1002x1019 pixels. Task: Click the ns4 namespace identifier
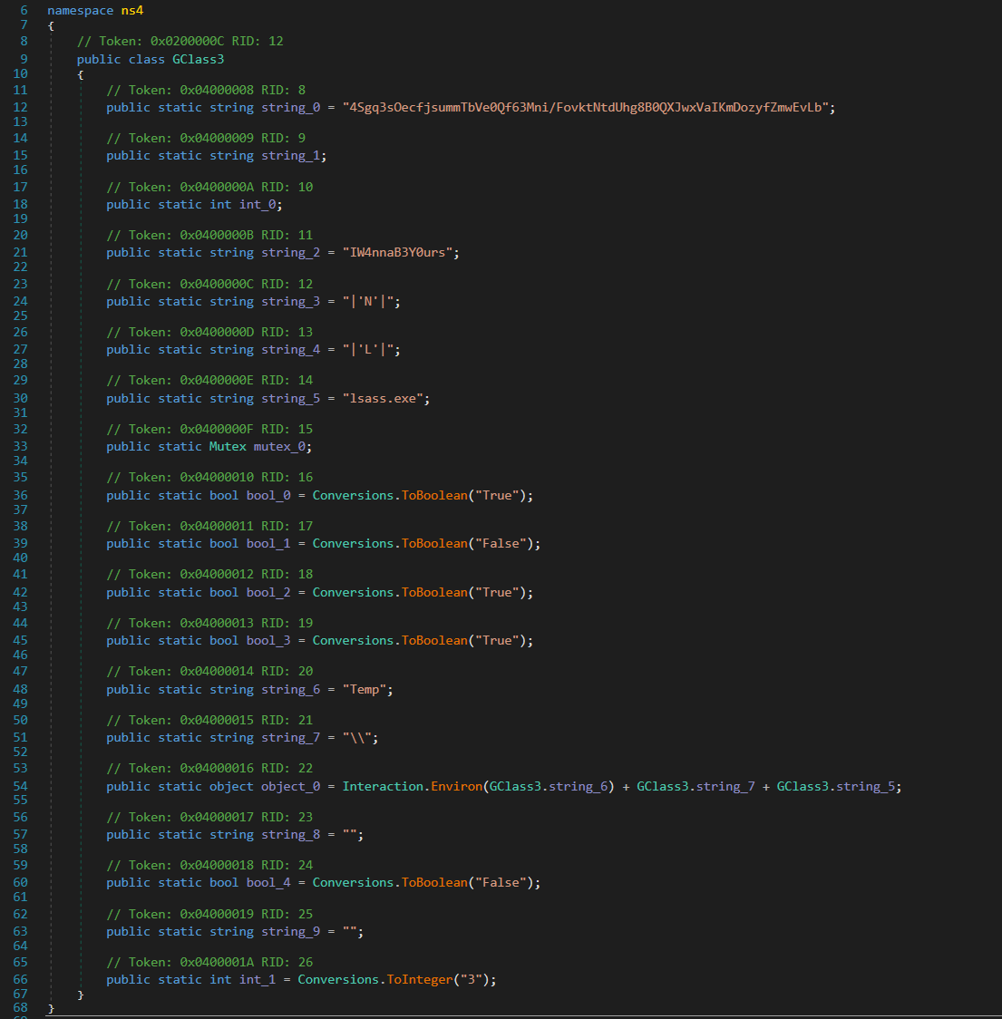click(x=132, y=10)
